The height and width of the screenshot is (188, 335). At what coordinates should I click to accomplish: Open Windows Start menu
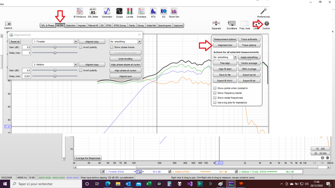(5, 184)
